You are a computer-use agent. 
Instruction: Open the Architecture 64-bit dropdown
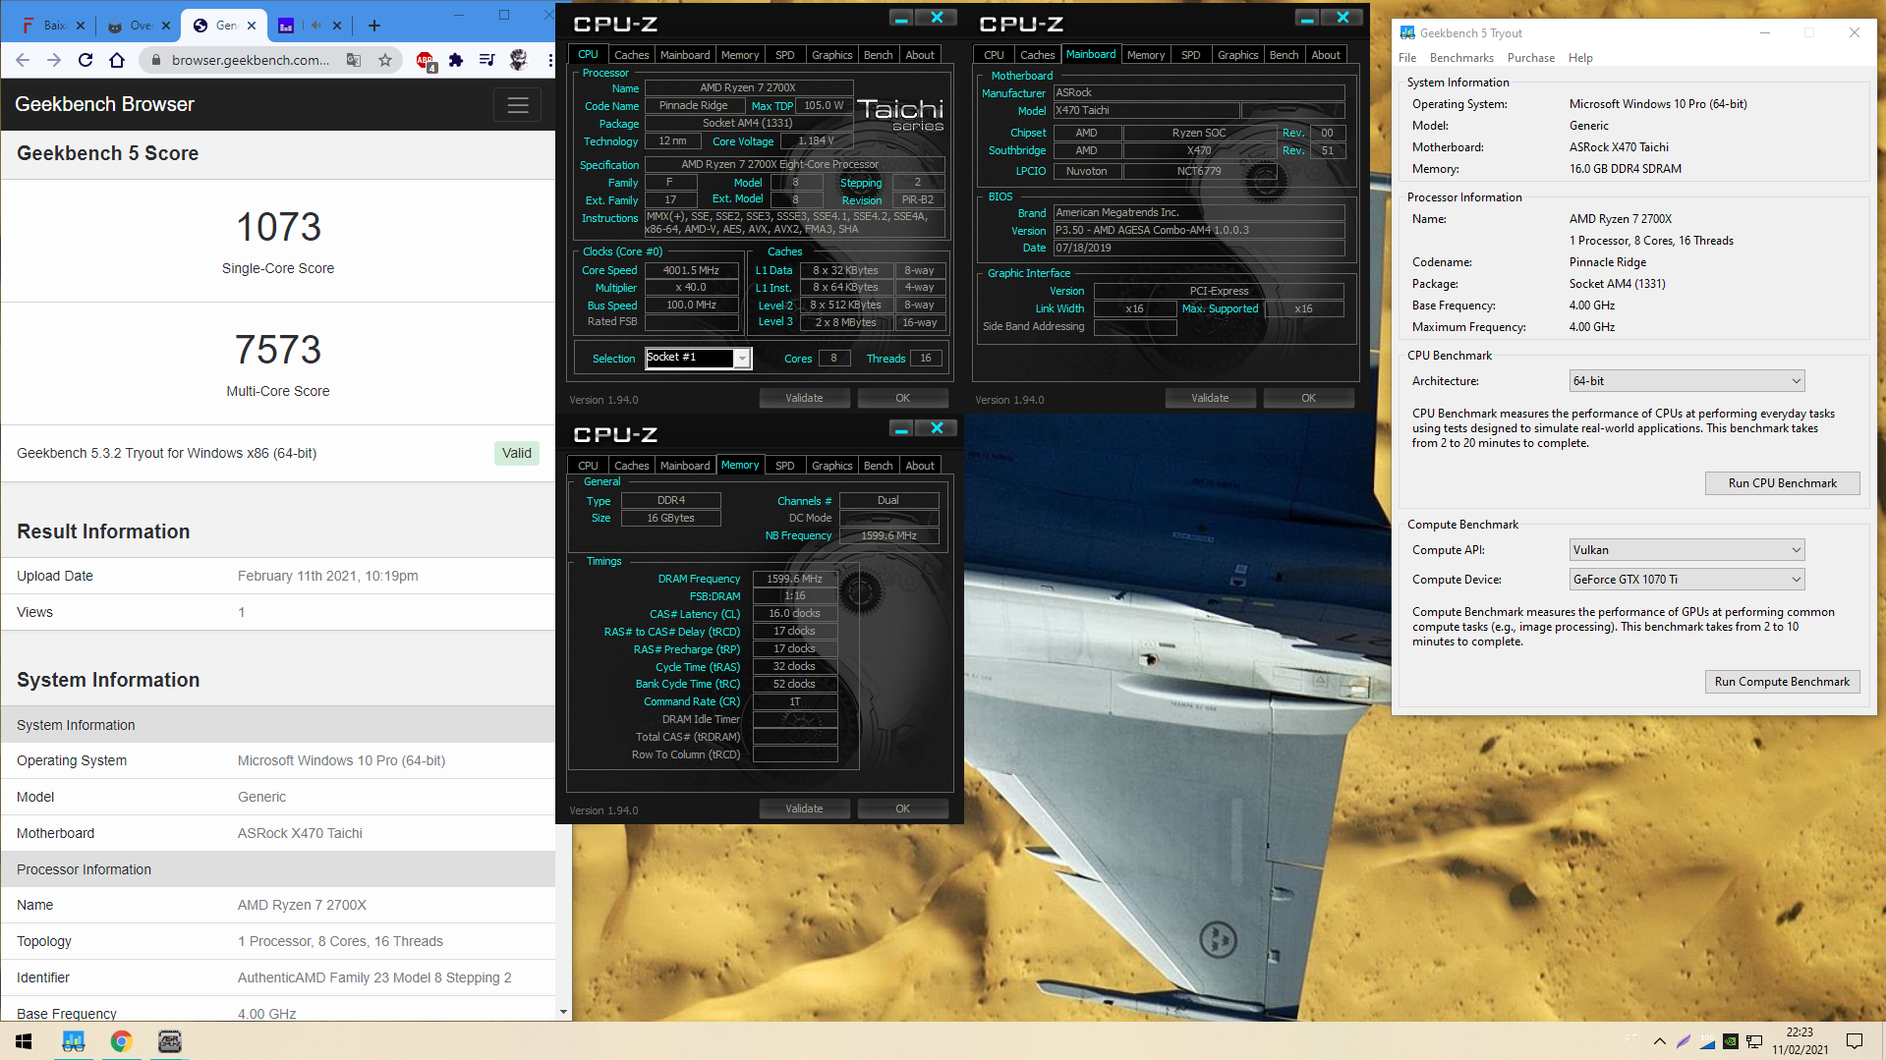[1686, 381]
